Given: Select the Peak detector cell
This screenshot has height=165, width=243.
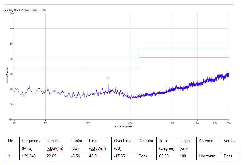Looking at the screenshot, I should coord(143,156).
